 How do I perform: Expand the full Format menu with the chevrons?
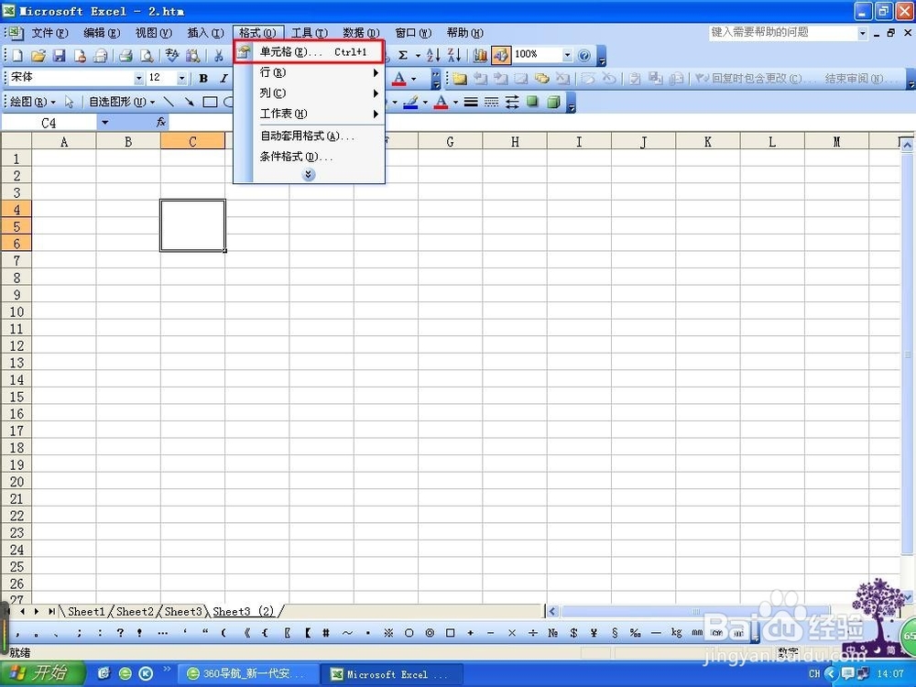click(x=309, y=175)
